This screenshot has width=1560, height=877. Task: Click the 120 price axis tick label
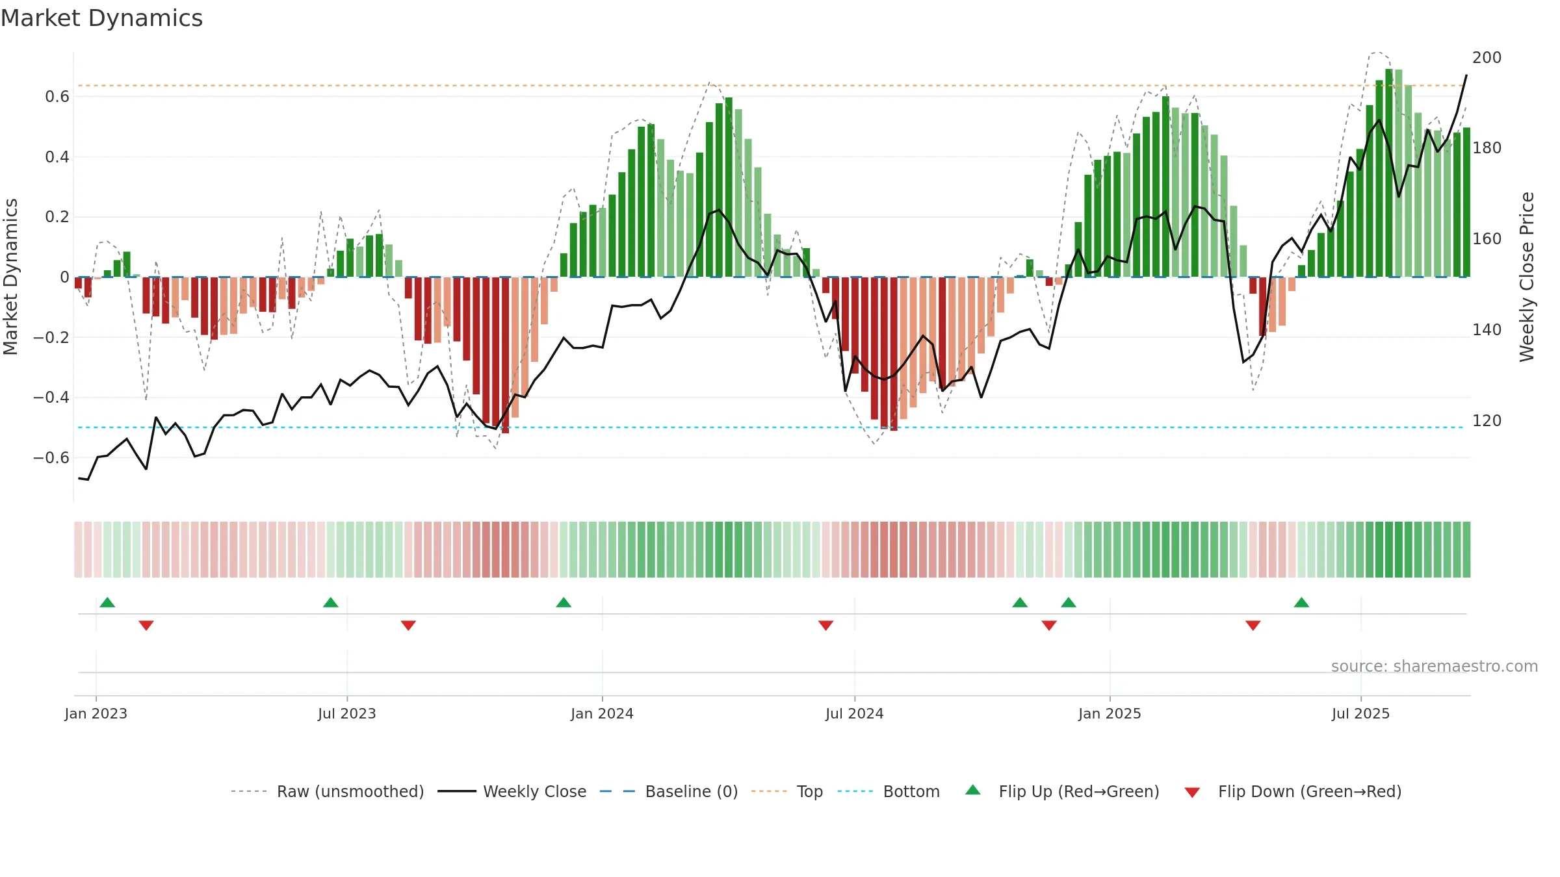1487,421
